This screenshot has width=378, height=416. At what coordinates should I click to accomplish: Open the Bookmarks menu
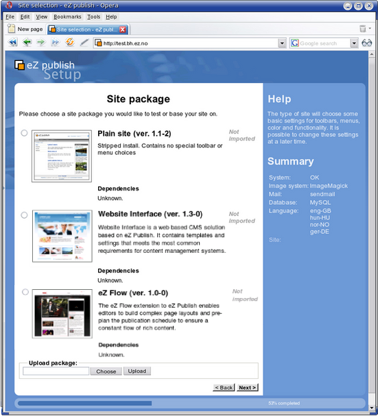pyautogui.click(x=67, y=16)
